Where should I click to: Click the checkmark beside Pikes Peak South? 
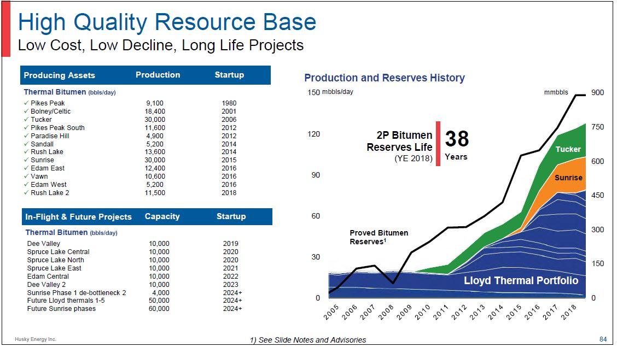click(x=26, y=128)
